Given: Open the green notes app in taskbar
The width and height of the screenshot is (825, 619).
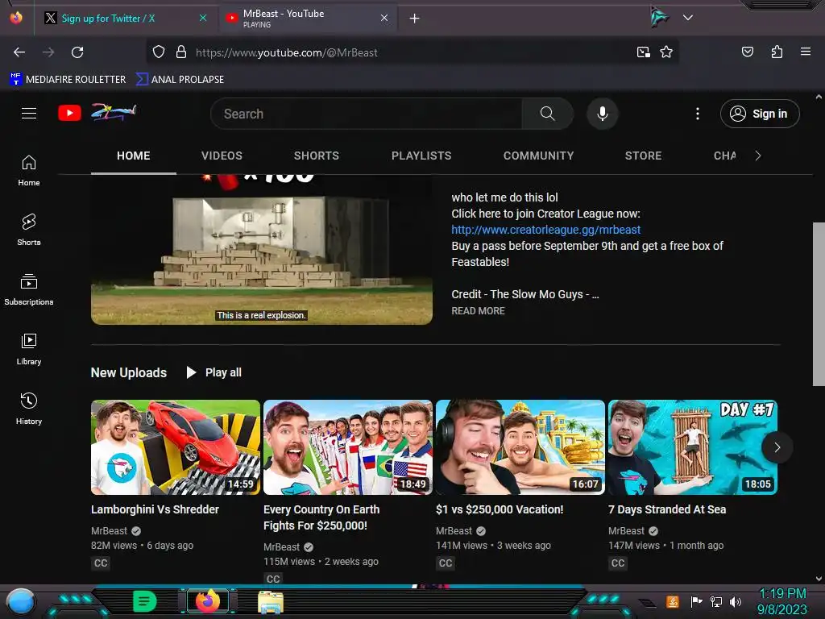Looking at the screenshot, I should tap(144, 601).
